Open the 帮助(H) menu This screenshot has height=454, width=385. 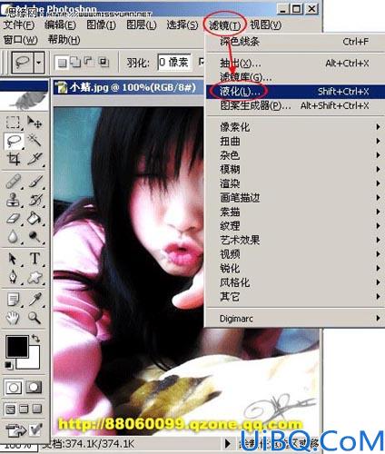tap(64, 40)
